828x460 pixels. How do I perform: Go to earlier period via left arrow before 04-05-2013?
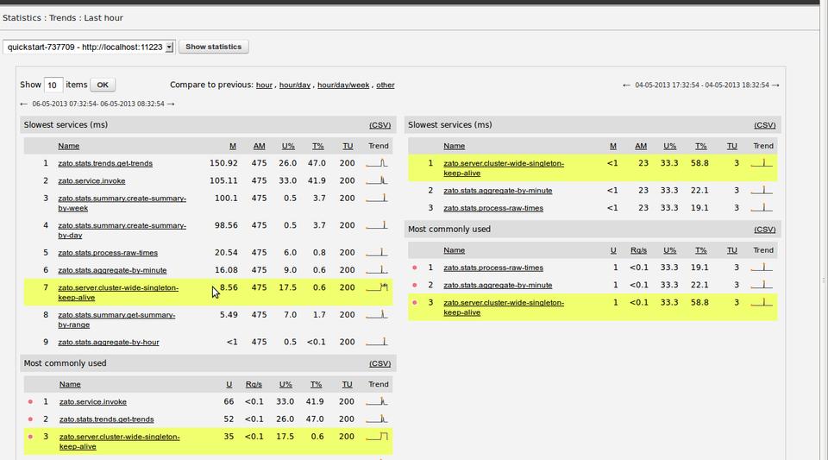click(x=627, y=85)
